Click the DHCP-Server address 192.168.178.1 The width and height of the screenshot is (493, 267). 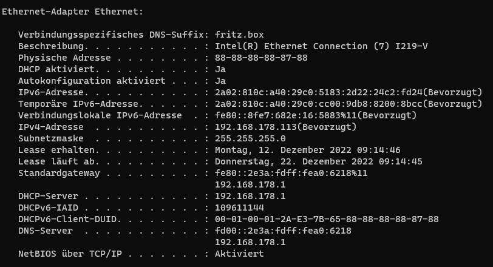click(x=250, y=197)
